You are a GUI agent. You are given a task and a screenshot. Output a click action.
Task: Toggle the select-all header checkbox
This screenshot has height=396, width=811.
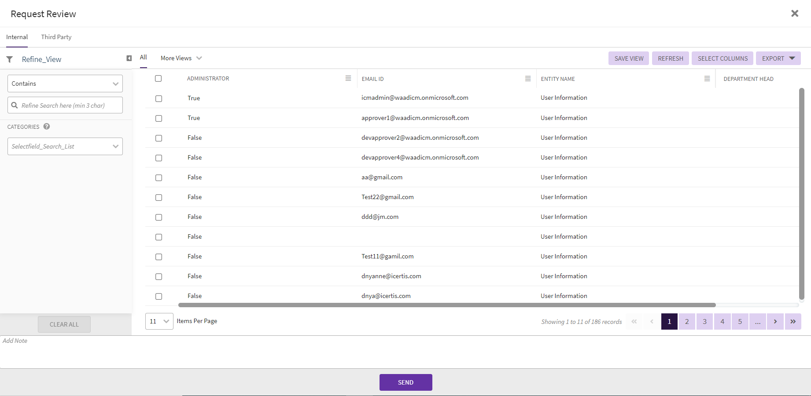pyautogui.click(x=159, y=79)
